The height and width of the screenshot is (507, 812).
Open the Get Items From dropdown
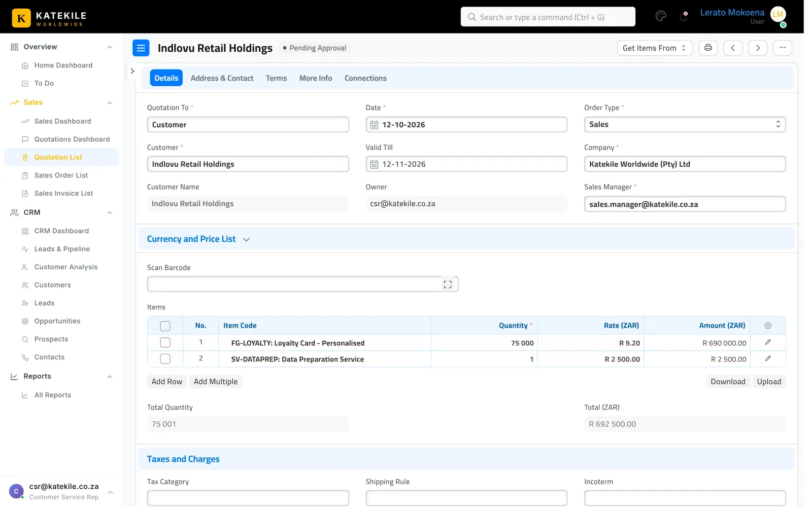click(x=655, y=48)
